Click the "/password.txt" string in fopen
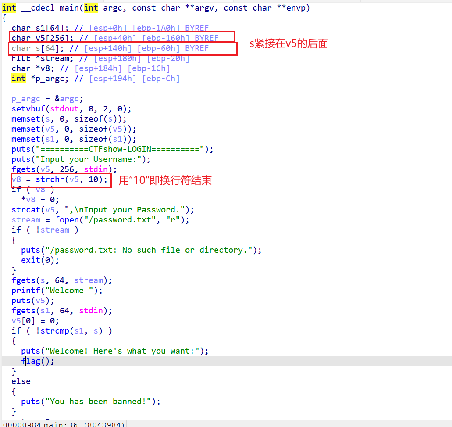This screenshot has width=452, height=427. (115, 220)
